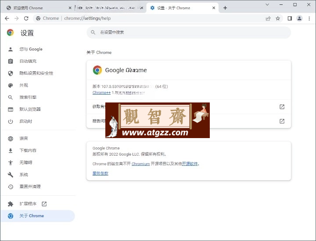Click the magnifier icon beside 搜索引擎
The width and height of the screenshot is (316, 241).
11,97
